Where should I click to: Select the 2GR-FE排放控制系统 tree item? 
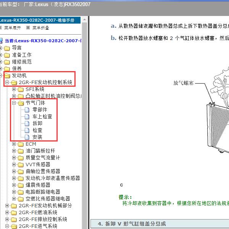(43, 219)
